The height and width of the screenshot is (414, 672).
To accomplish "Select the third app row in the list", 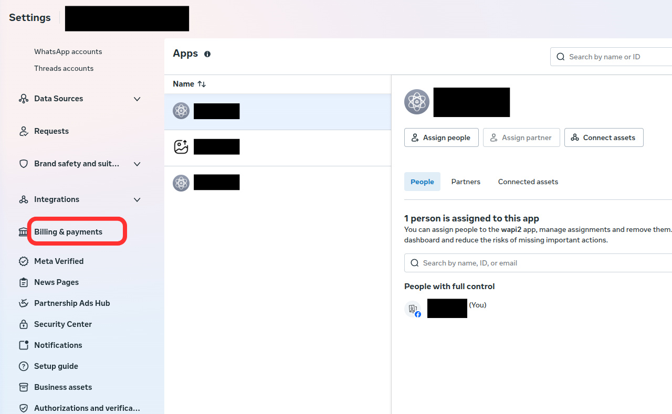I will [278, 183].
